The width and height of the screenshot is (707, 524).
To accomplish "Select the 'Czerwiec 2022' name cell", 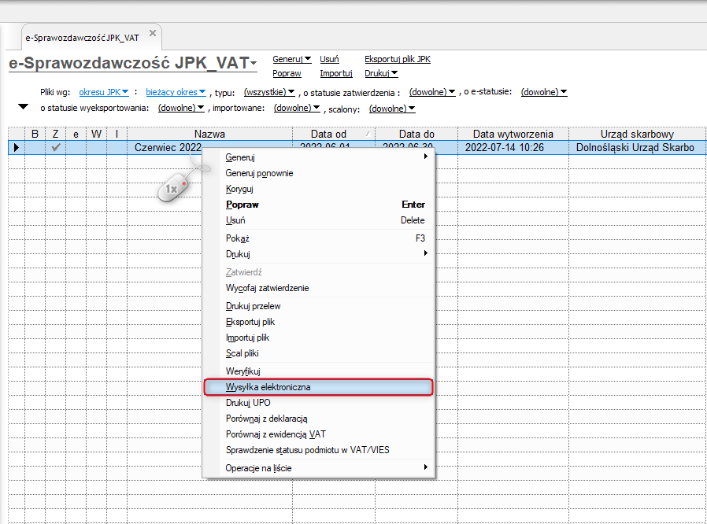I will click(x=168, y=147).
